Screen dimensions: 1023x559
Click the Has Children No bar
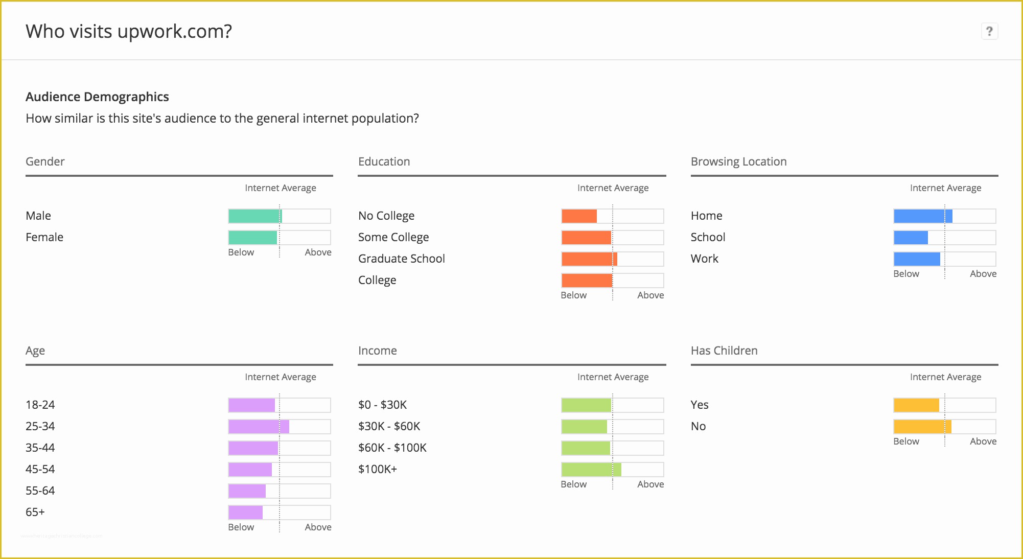(945, 427)
